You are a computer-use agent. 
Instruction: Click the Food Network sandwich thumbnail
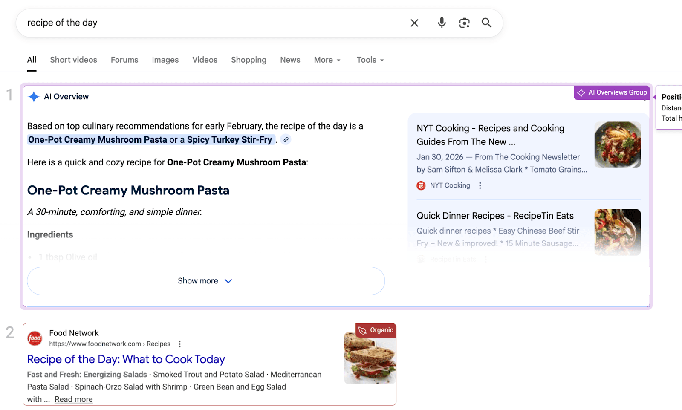click(x=370, y=358)
